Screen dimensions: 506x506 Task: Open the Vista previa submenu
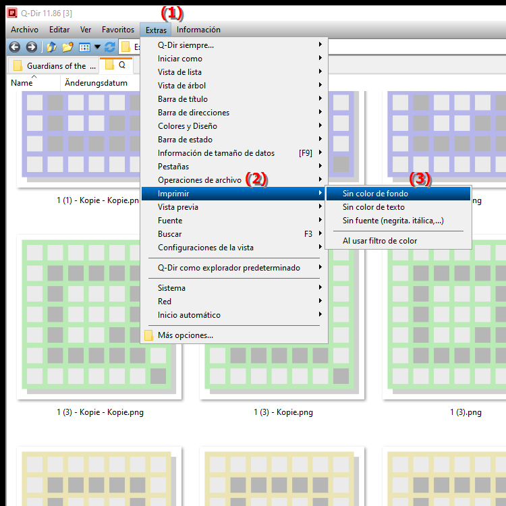tap(235, 207)
